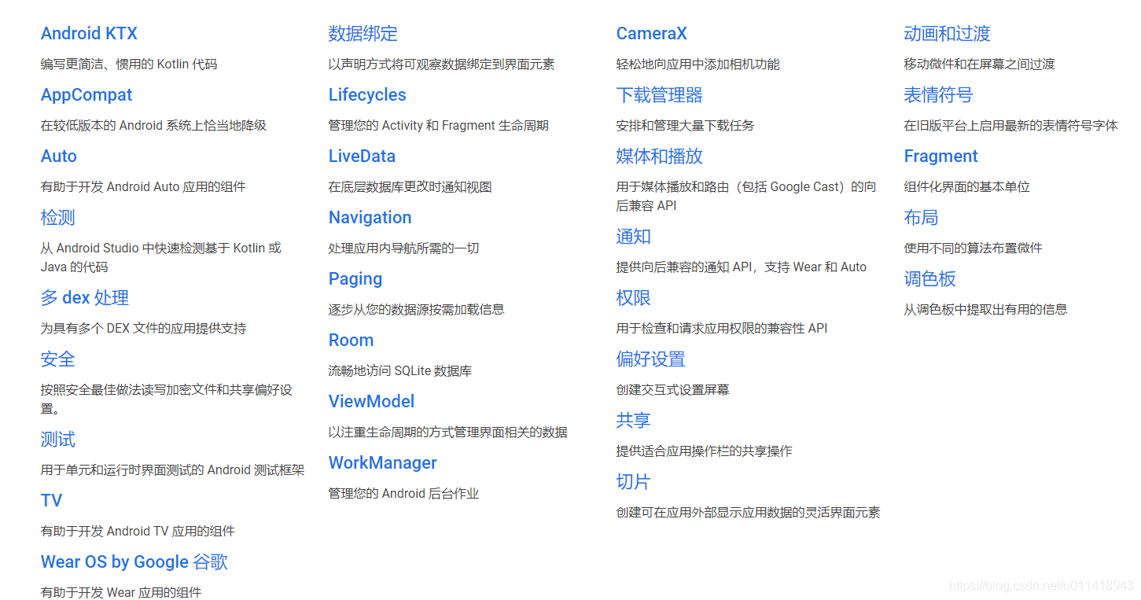Click text '以注重生命周期的方式管理界面相关的数据'
Image resolution: width=1141 pixels, height=600 pixels.
tap(448, 433)
